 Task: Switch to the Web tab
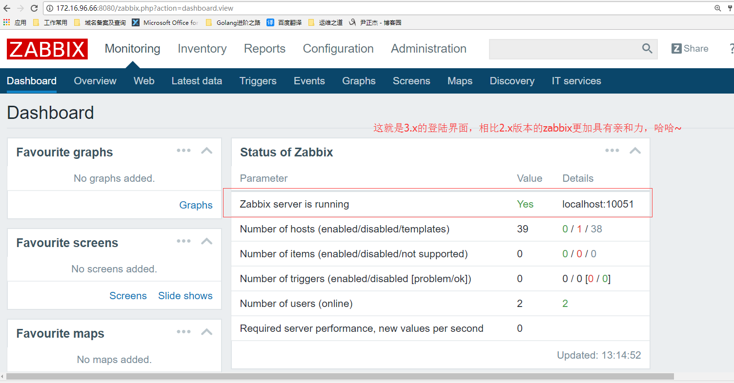coord(144,81)
